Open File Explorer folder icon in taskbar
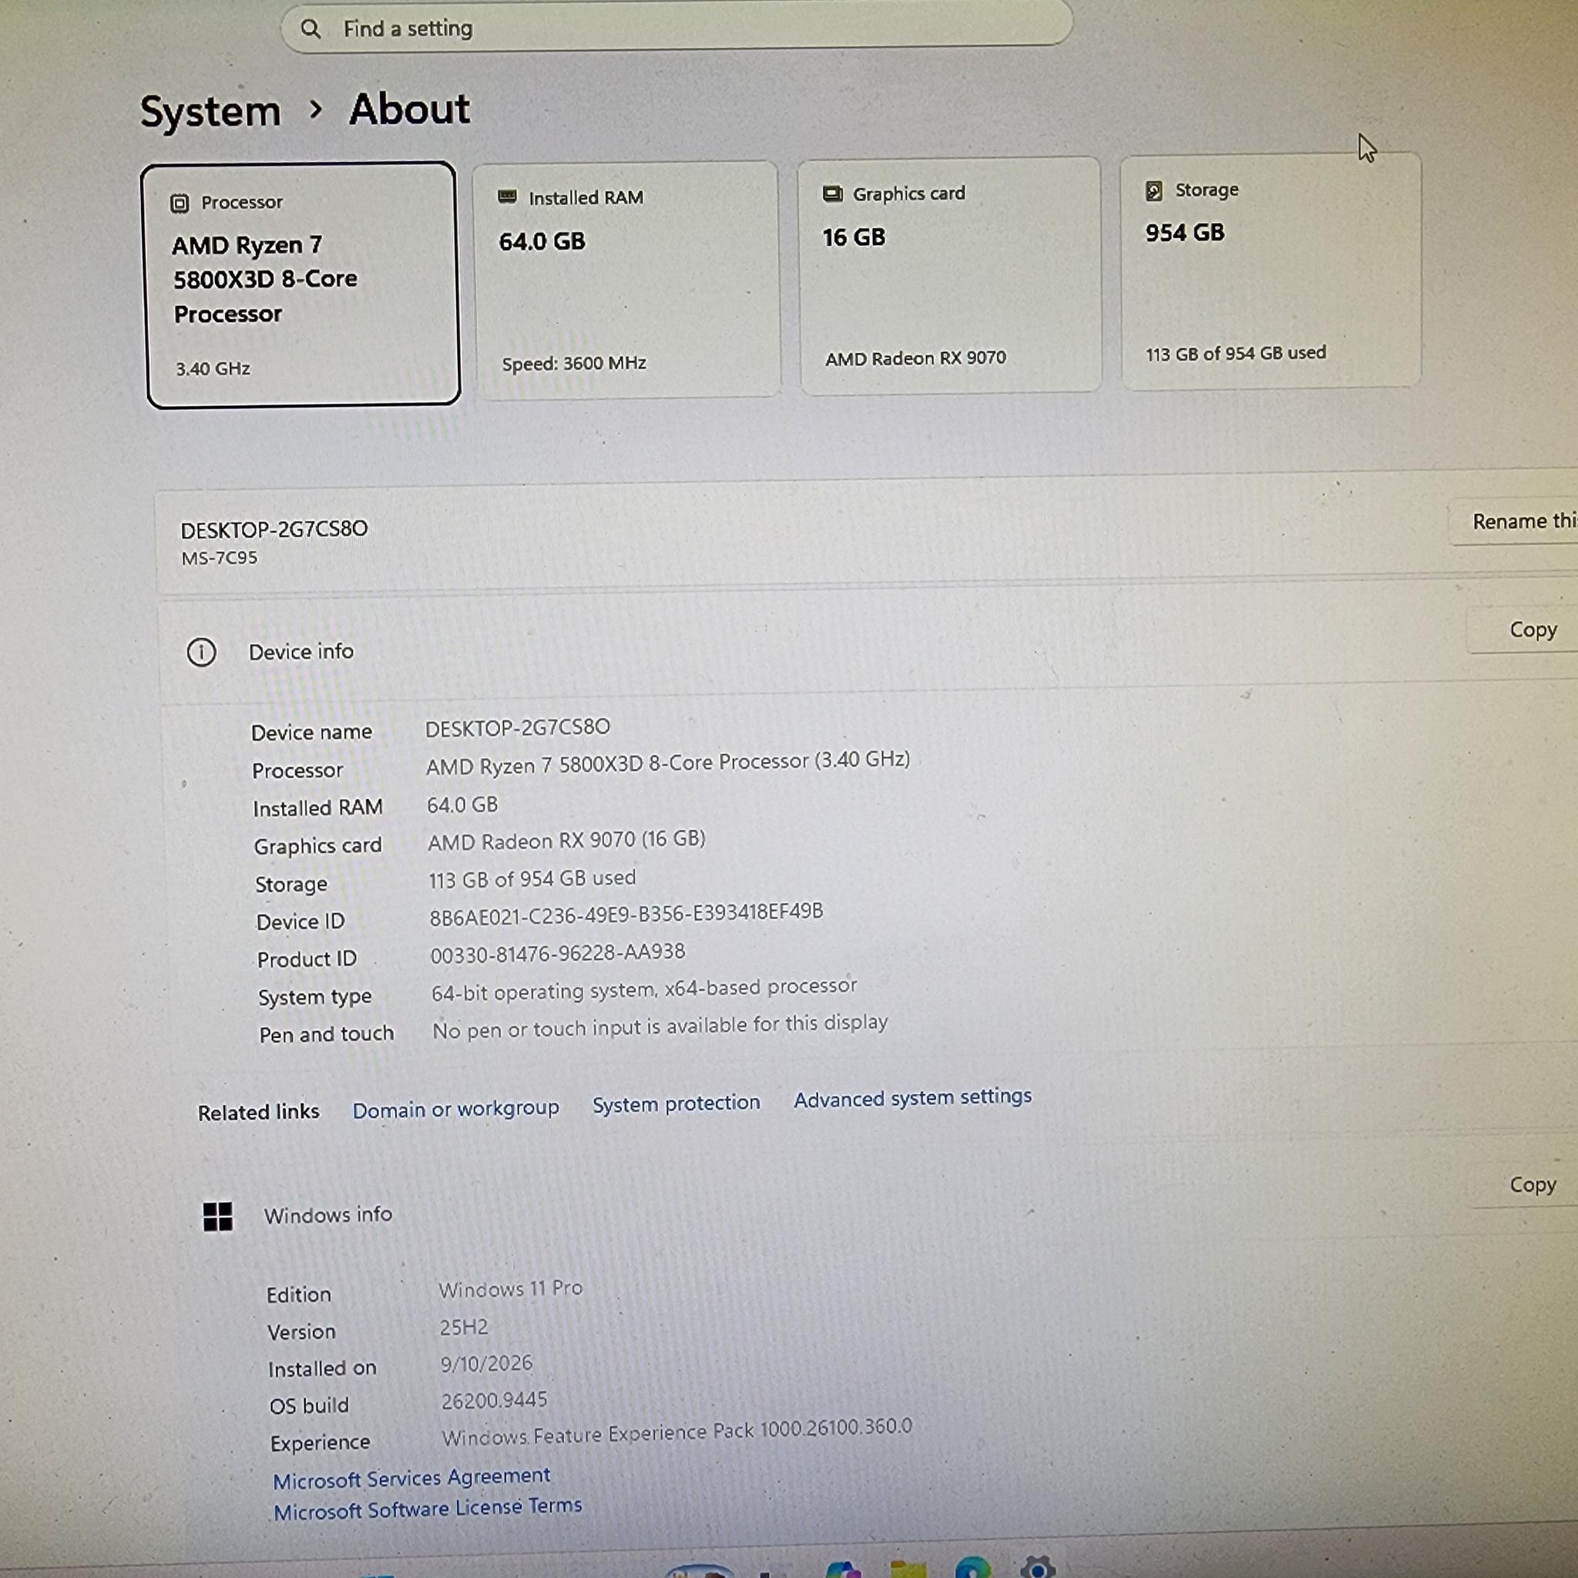Screen dimensions: 1578x1578 tap(908, 1570)
